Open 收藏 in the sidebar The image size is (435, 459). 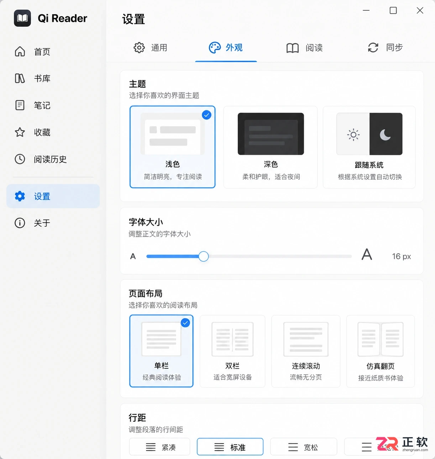(x=53, y=132)
